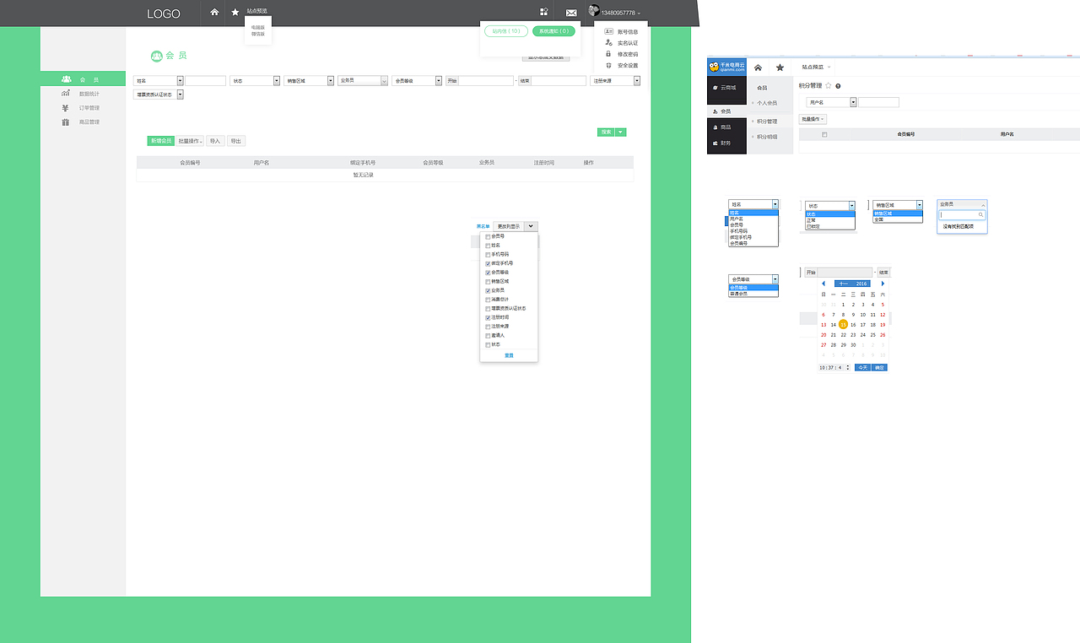Viewport: 1080px width, 643px height.
Task: Uncheck the 注册时间 column checkbox
Action: (488, 317)
